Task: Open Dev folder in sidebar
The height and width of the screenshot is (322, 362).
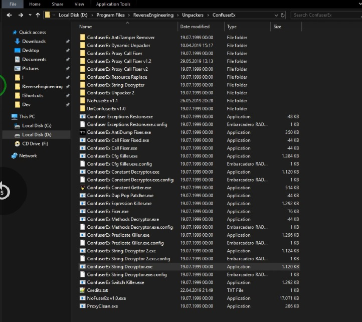Action: [x=26, y=104]
